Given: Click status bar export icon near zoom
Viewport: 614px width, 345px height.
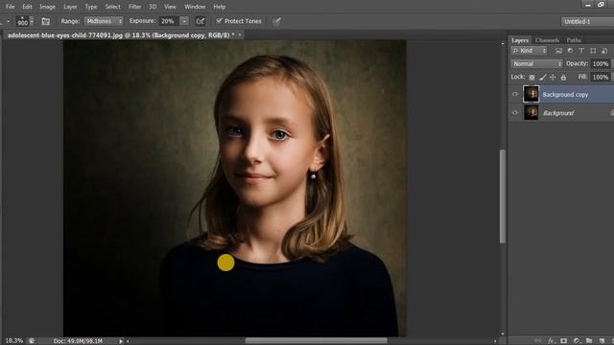Looking at the screenshot, I should (x=32, y=341).
